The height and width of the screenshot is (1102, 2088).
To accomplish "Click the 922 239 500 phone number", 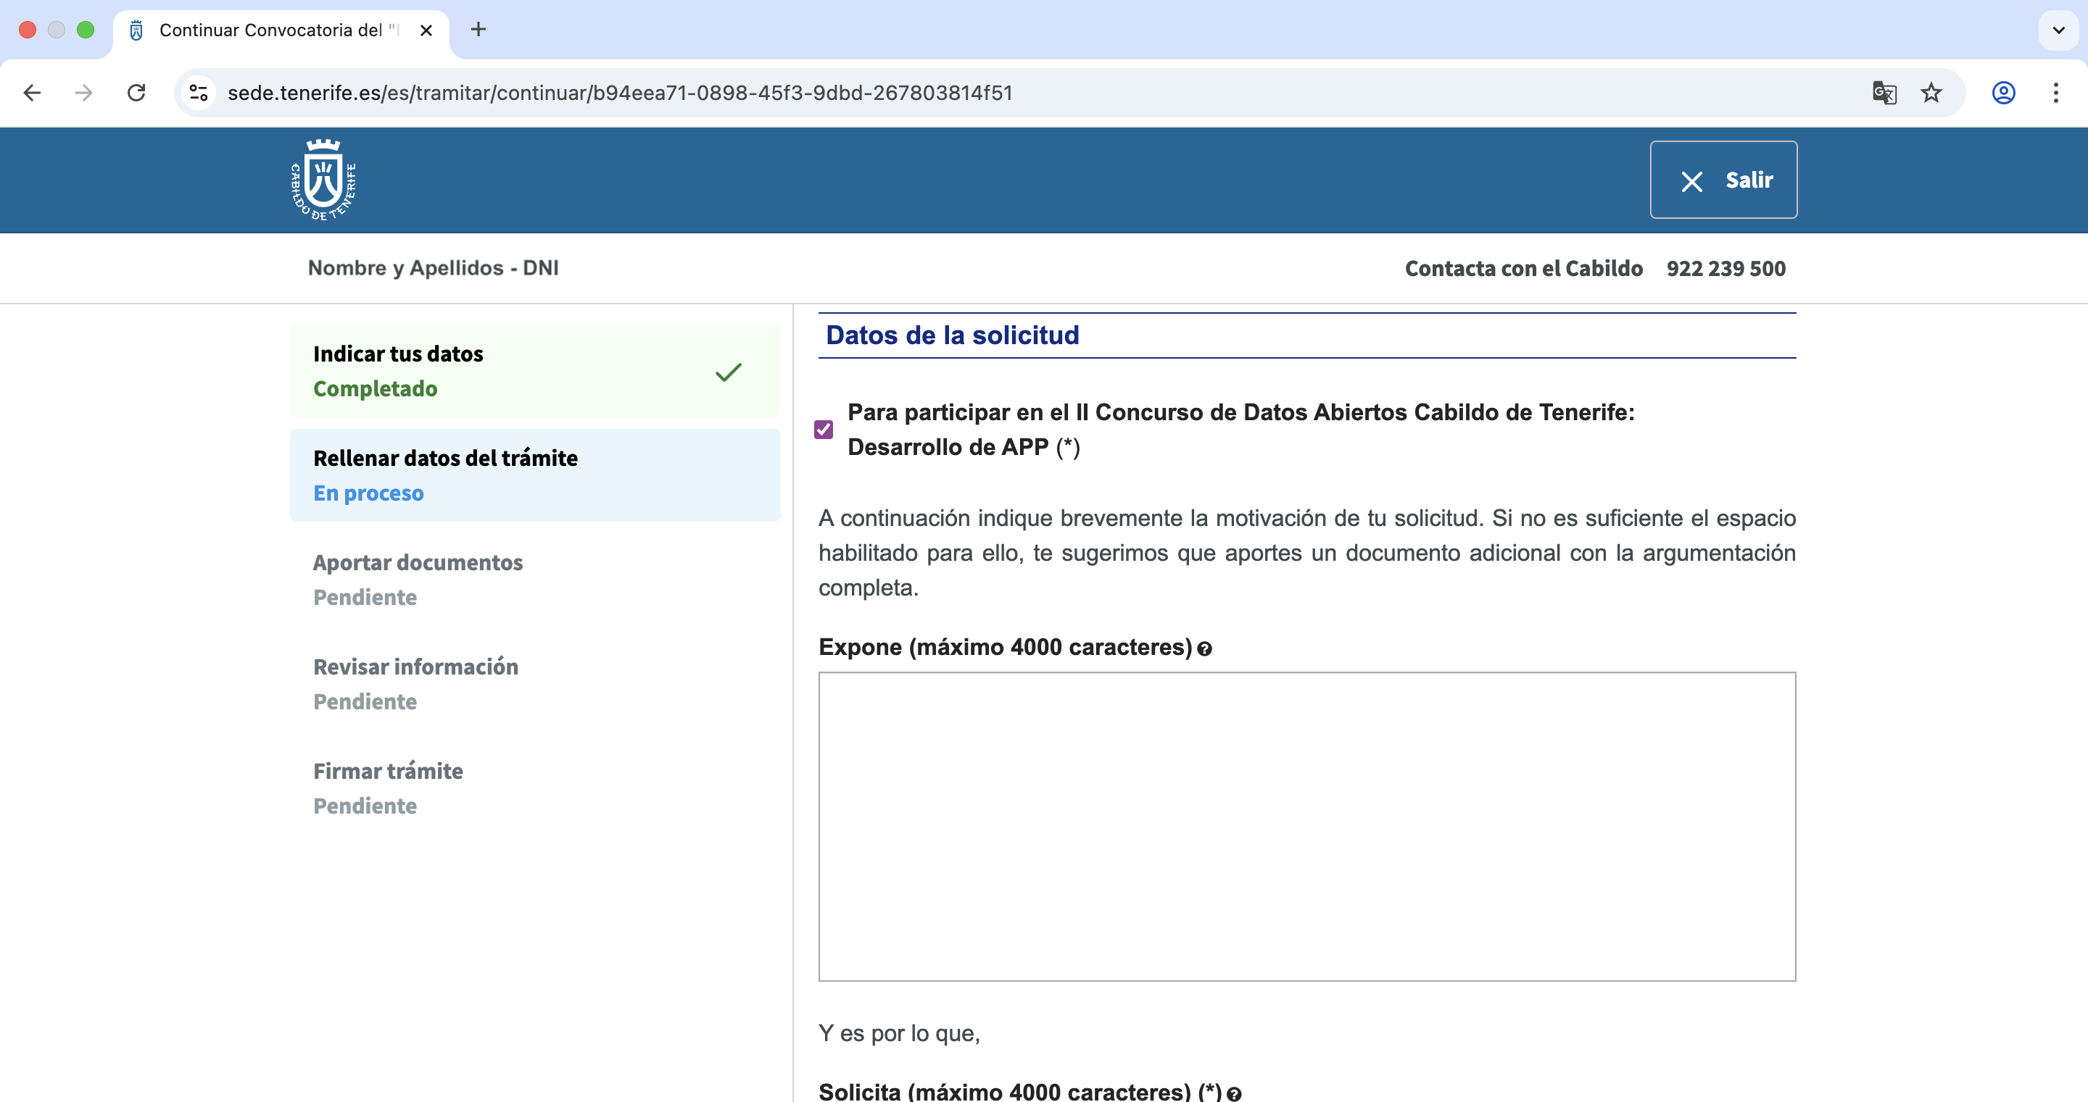I will (1725, 268).
